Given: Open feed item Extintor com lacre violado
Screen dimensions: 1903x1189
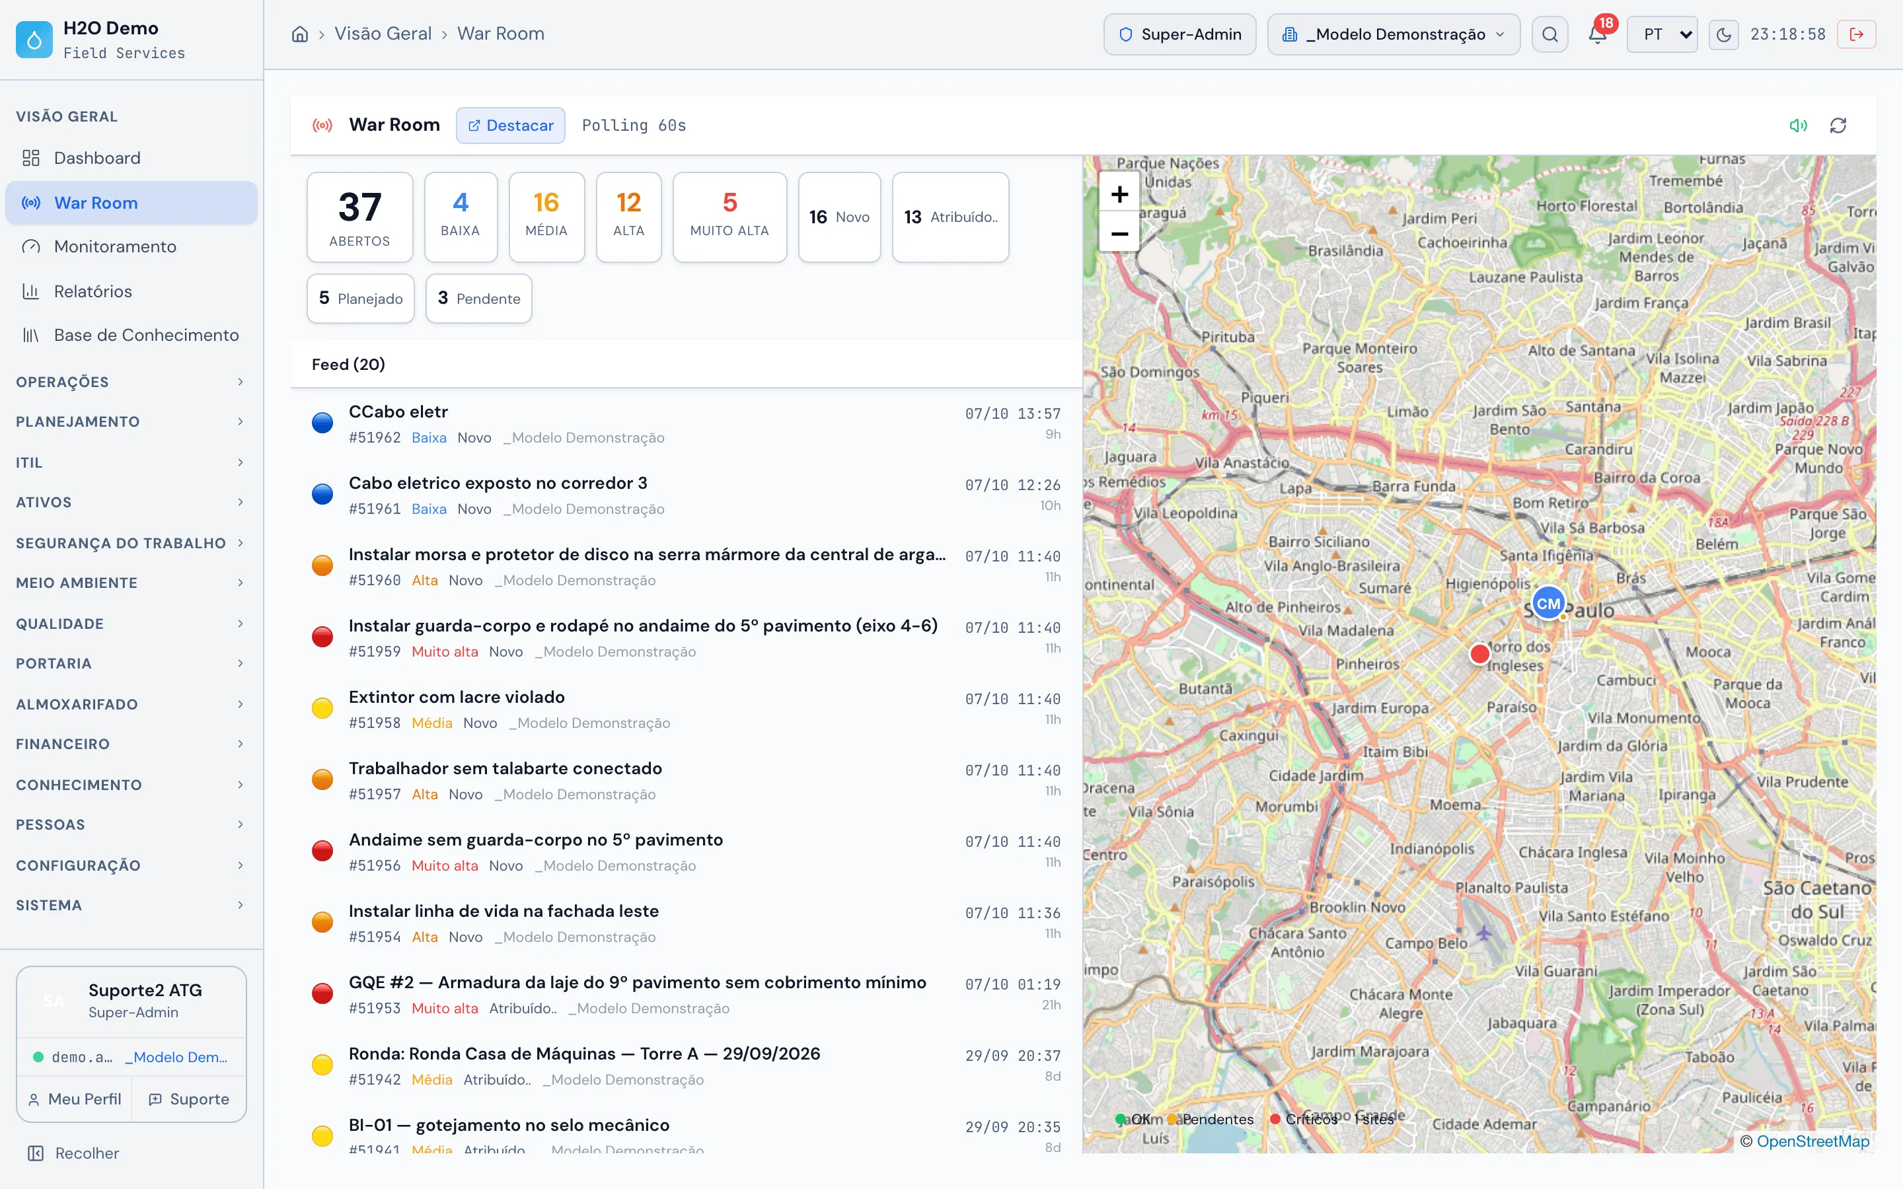Looking at the screenshot, I should tap(686, 709).
